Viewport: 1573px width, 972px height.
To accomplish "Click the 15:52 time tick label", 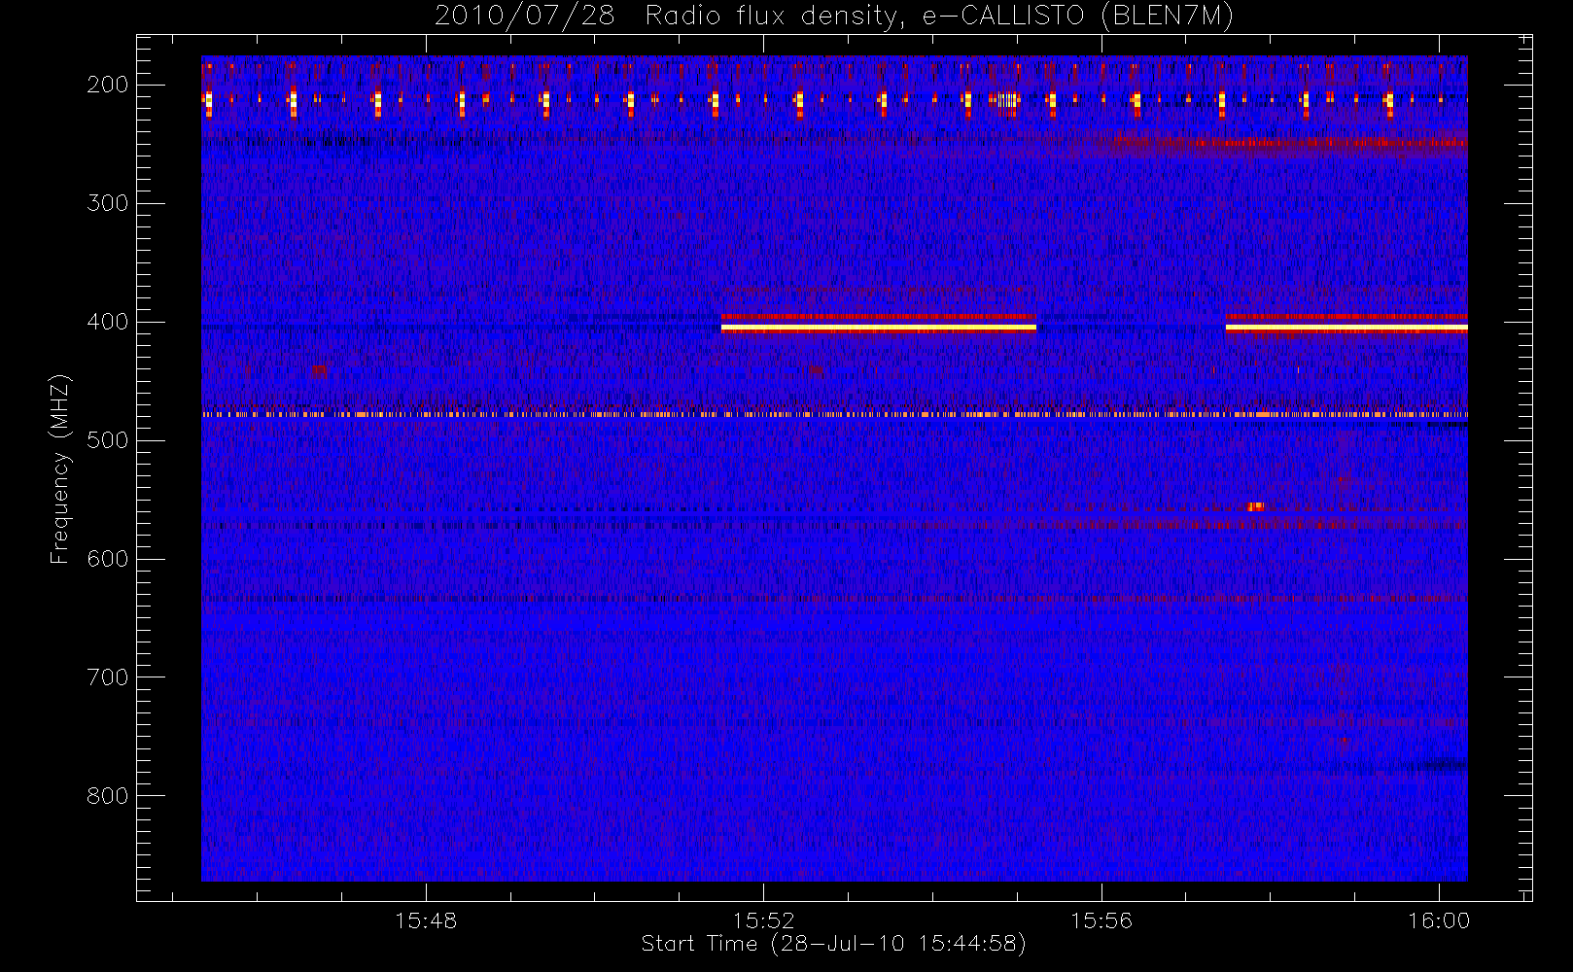I will point(763,920).
